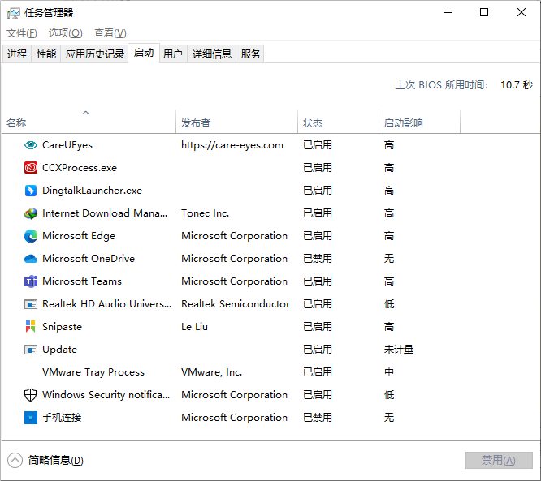Click 中 impact of VMware Tray Process
Image resolution: width=541 pixels, height=481 pixels.
pos(389,372)
